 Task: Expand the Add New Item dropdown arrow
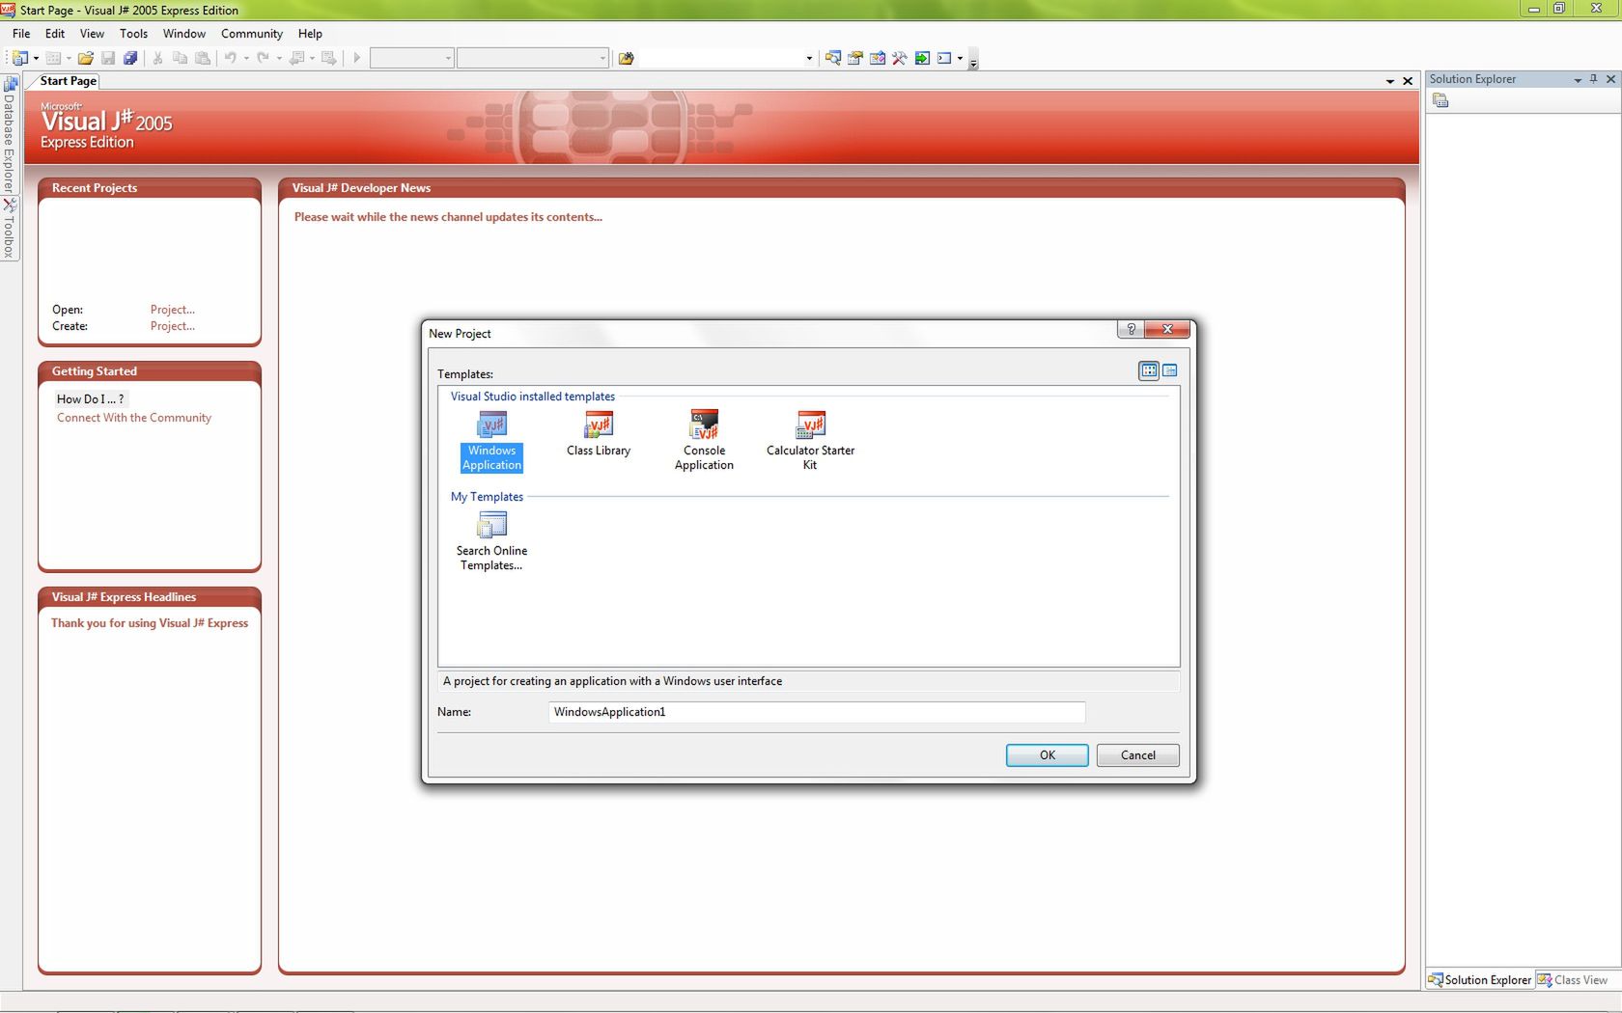(69, 58)
